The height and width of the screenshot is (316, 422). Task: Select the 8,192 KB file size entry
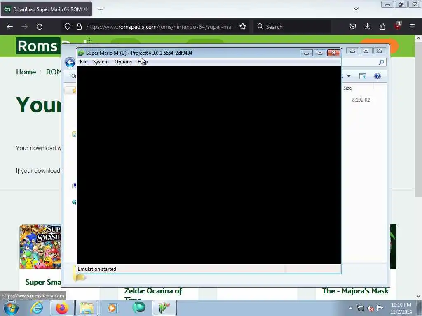pos(361,100)
